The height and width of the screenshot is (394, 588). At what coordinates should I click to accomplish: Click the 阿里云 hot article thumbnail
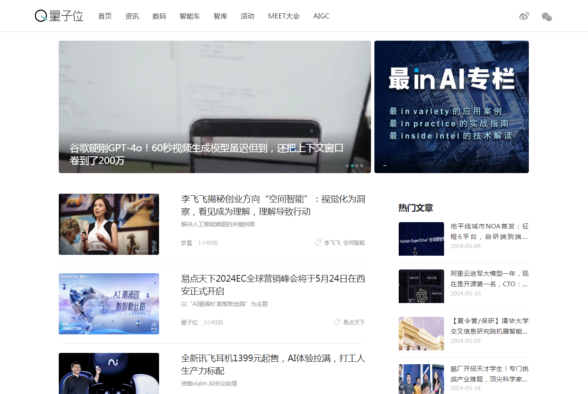(421, 286)
